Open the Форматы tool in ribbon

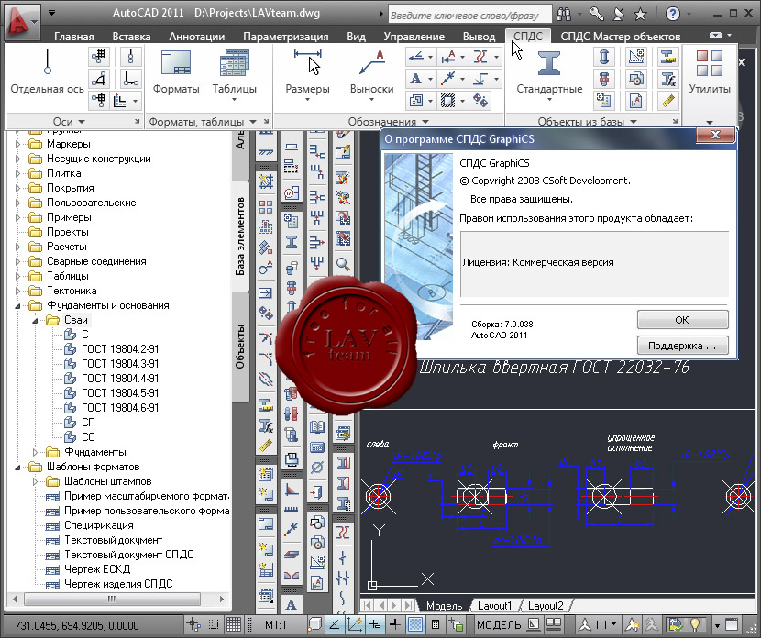click(x=176, y=71)
